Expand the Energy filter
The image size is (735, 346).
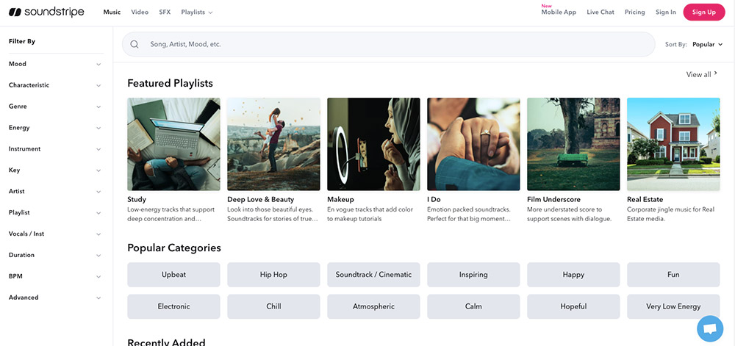click(55, 128)
